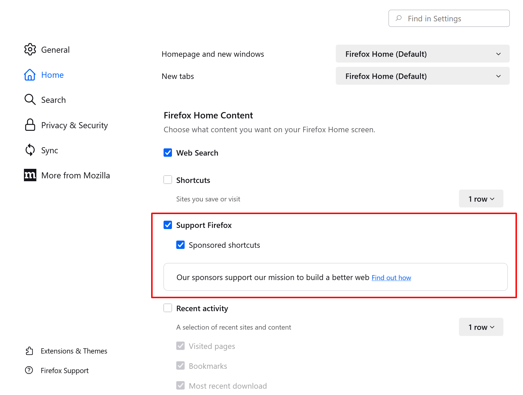This screenshot has height=395, width=523.
Task: Expand the Recent activity row count dropdown
Action: pyautogui.click(x=481, y=327)
